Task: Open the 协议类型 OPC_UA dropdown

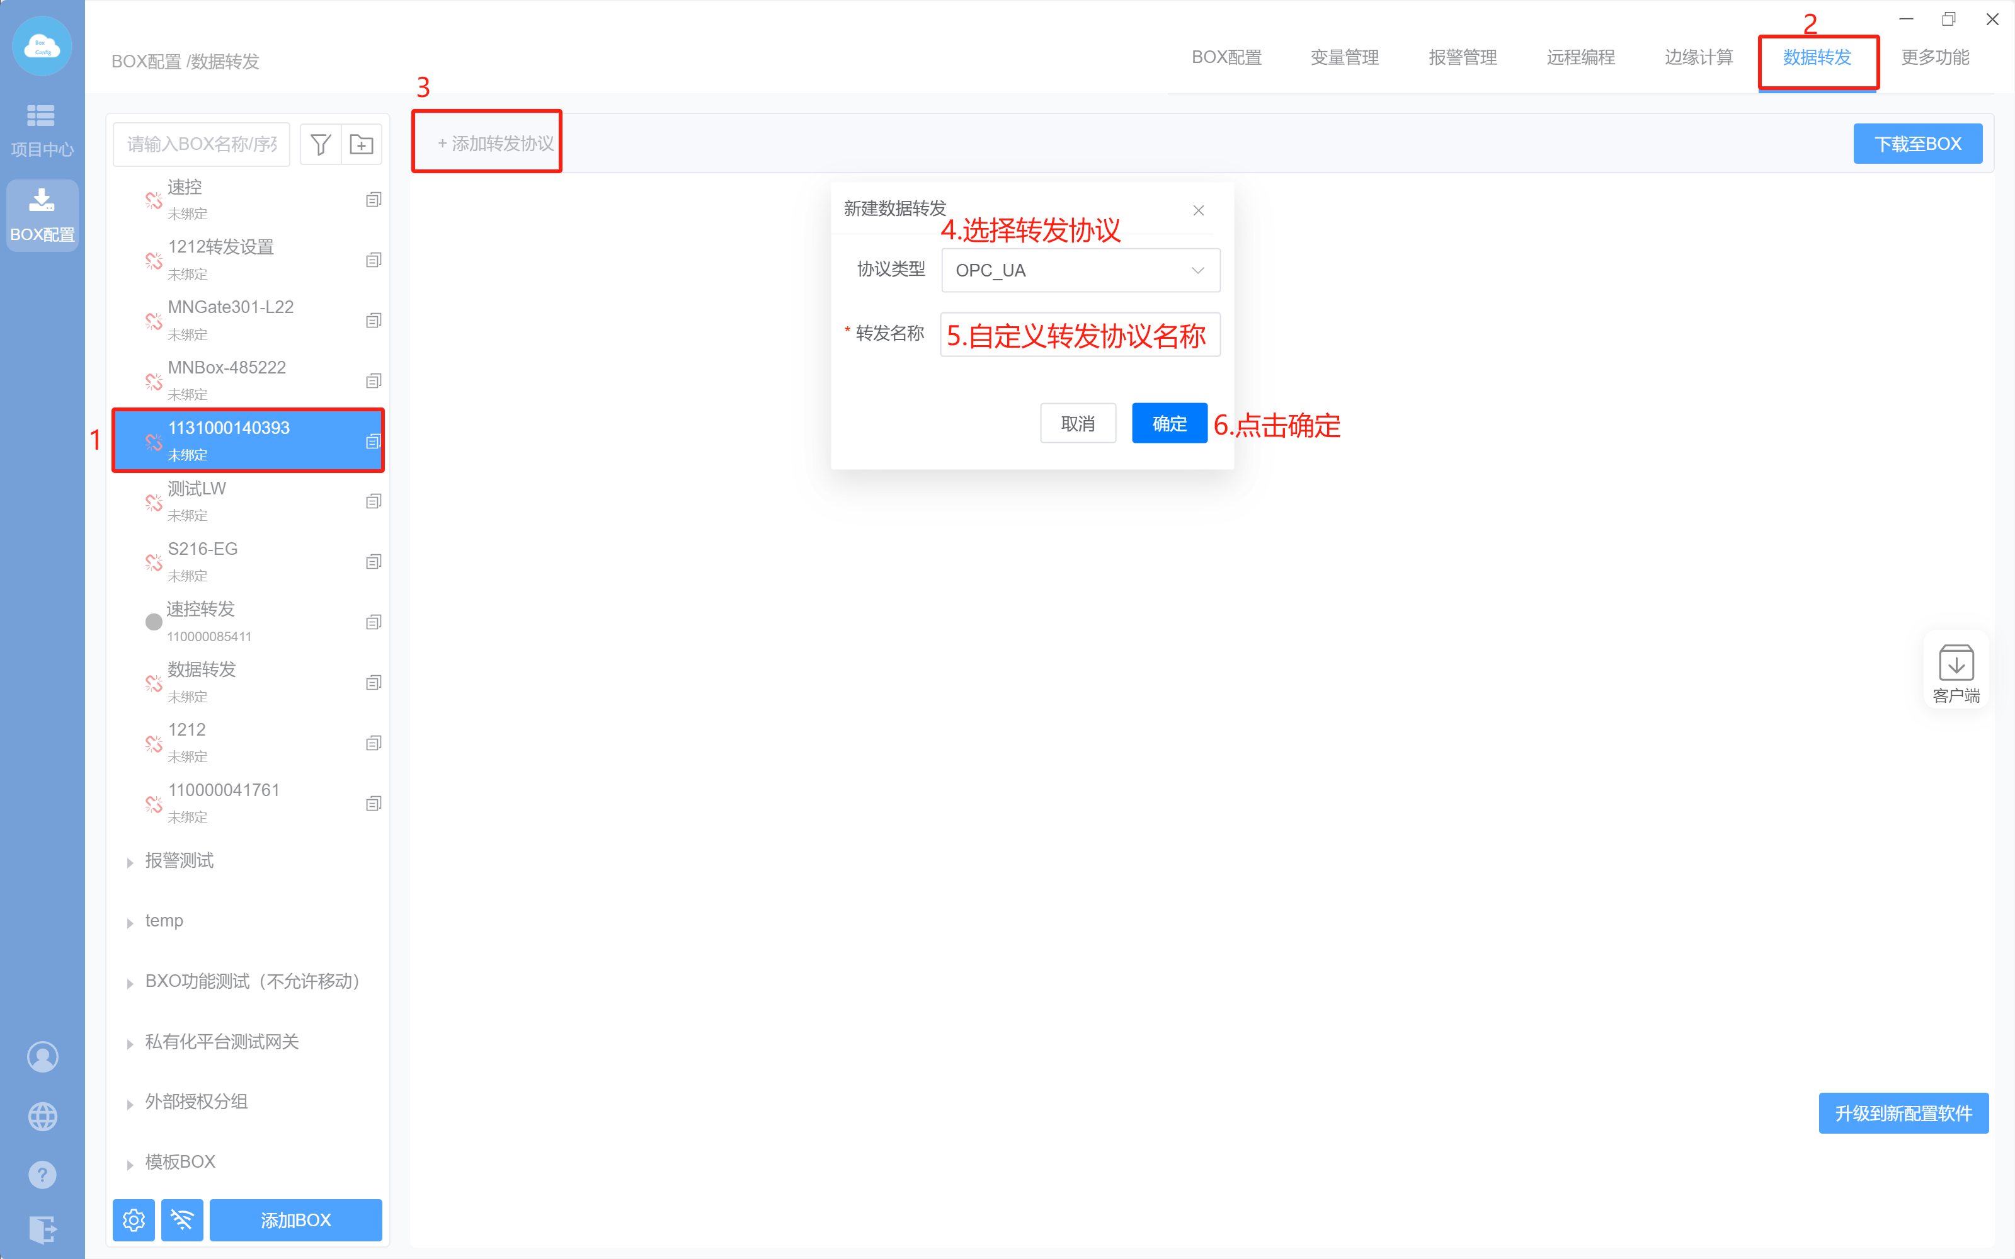Action: pyautogui.click(x=1080, y=271)
